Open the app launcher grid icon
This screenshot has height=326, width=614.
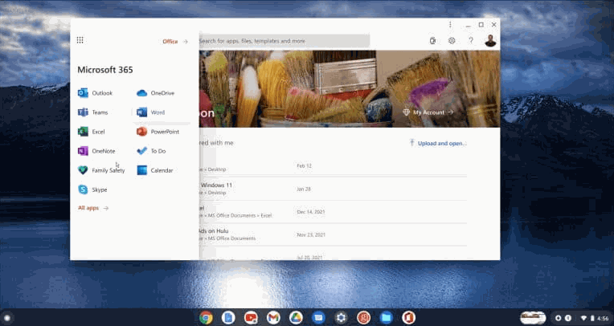point(80,40)
